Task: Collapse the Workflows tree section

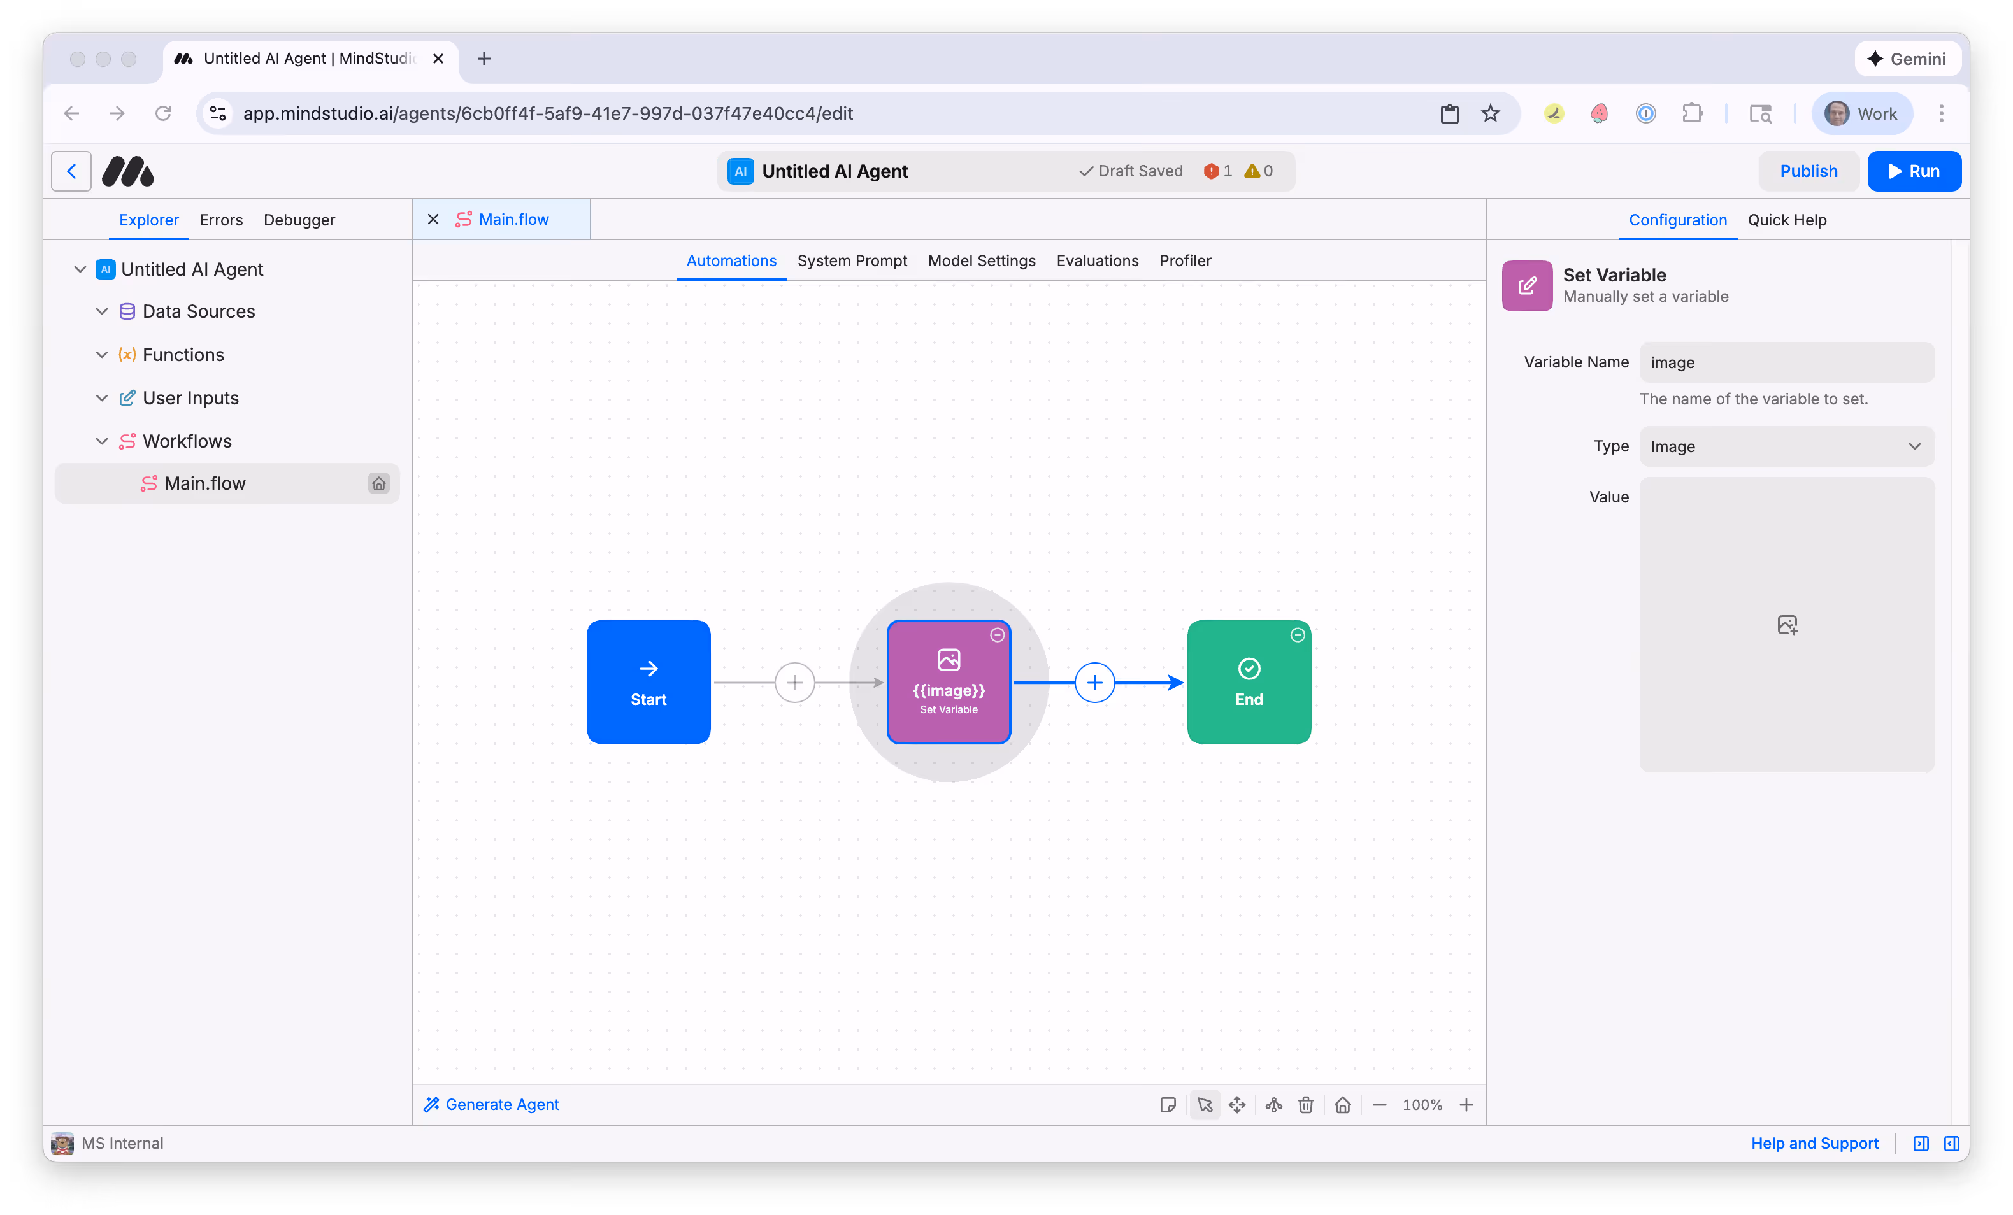Action: [101, 441]
